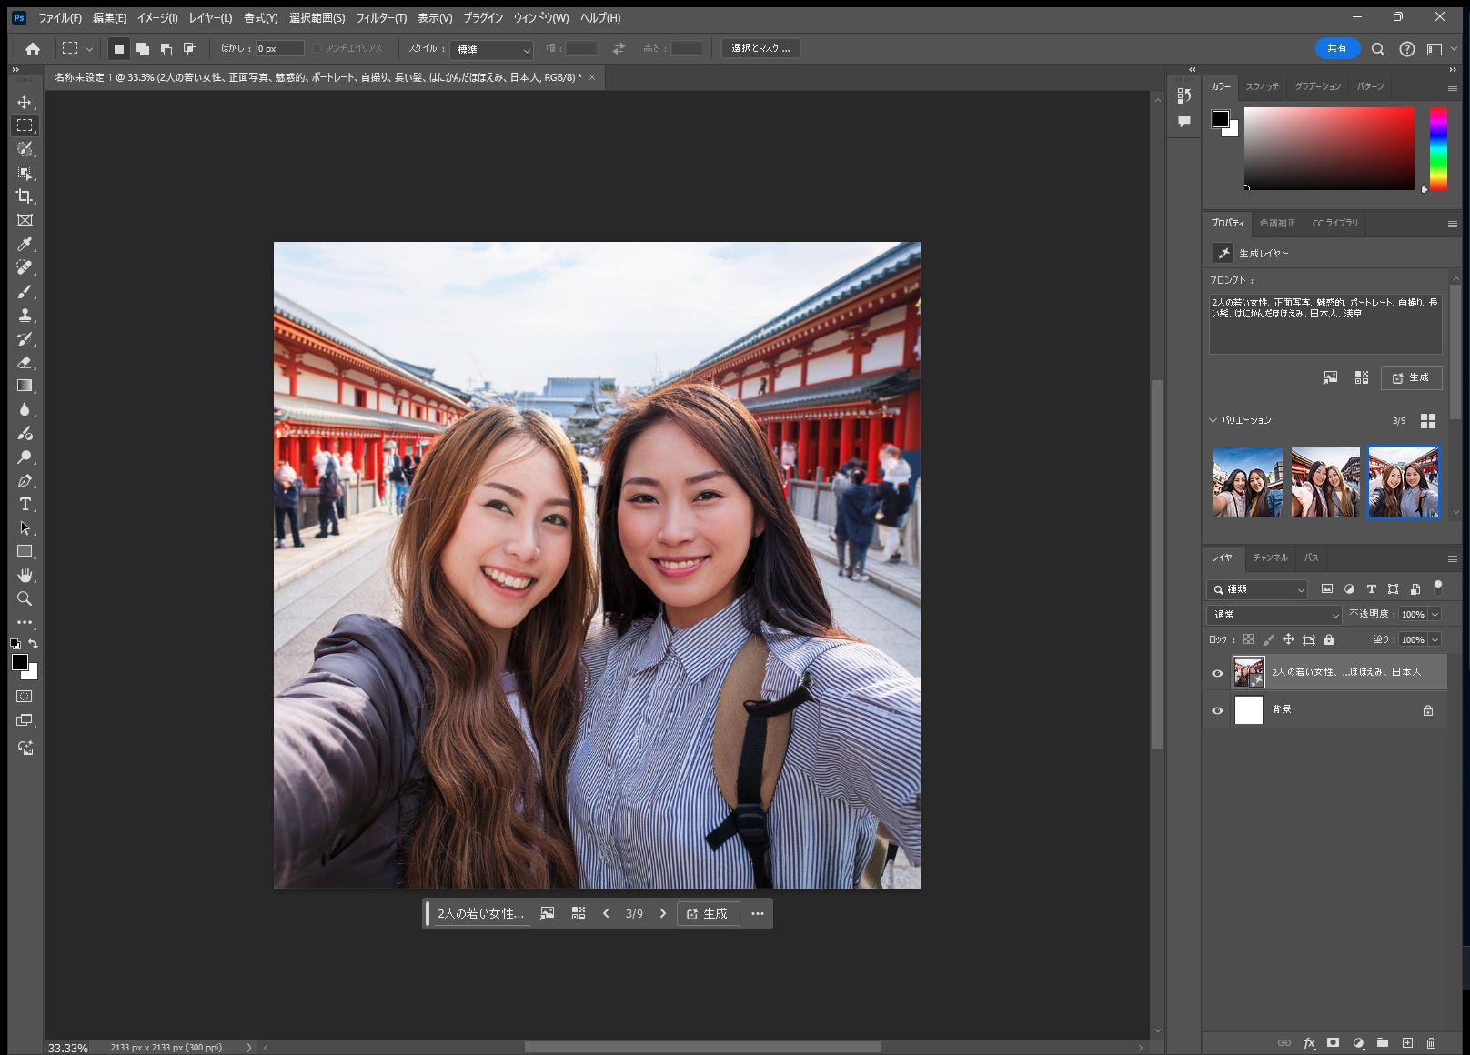The width and height of the screenshot is (1470, 1055).
Task: Hide the 背景 layer
Action: tap(1217, 709)
